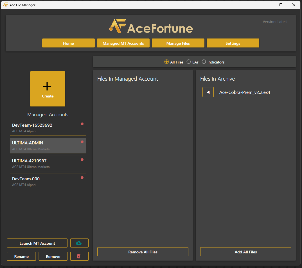Click the cloud download icon button
Screen dimensions: 302x268
pos(79,243)
